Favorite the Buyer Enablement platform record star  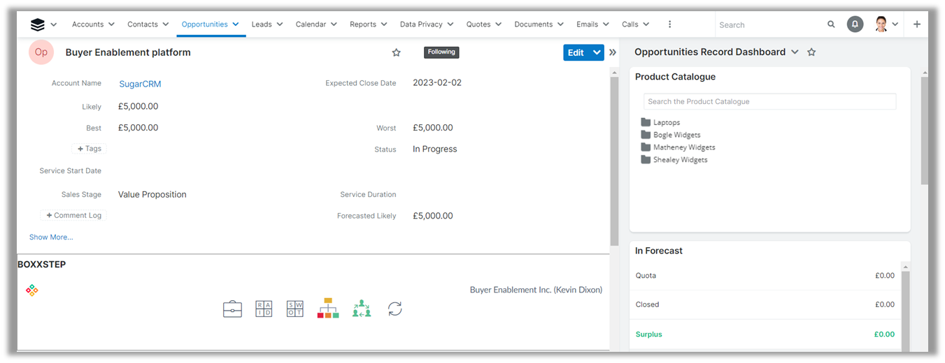click(x=397, y=52)
